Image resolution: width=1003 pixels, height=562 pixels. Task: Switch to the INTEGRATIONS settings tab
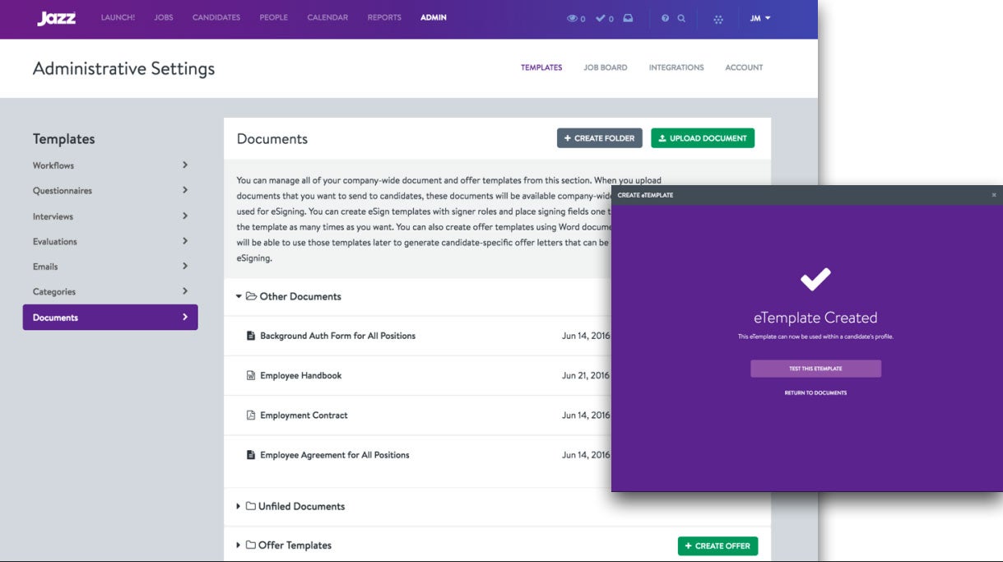click(676, 67)
